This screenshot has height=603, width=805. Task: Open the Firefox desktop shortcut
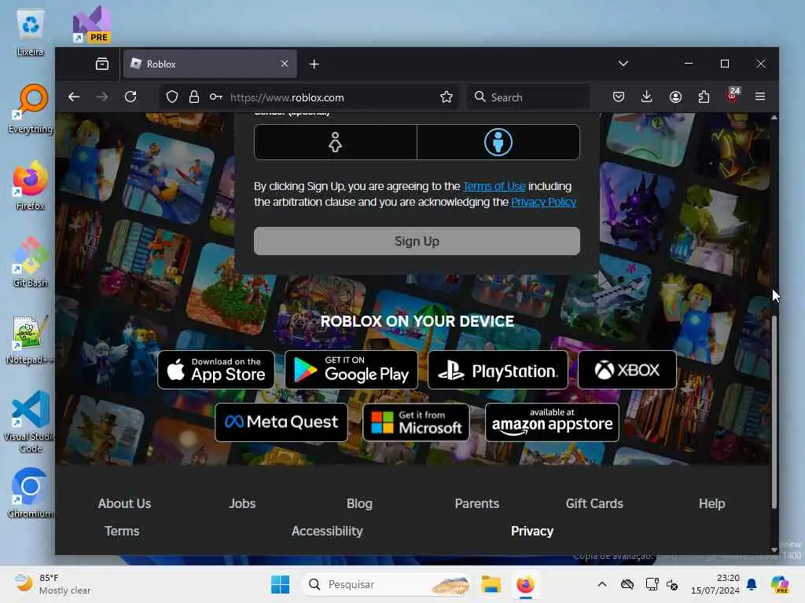click(31, 185)
